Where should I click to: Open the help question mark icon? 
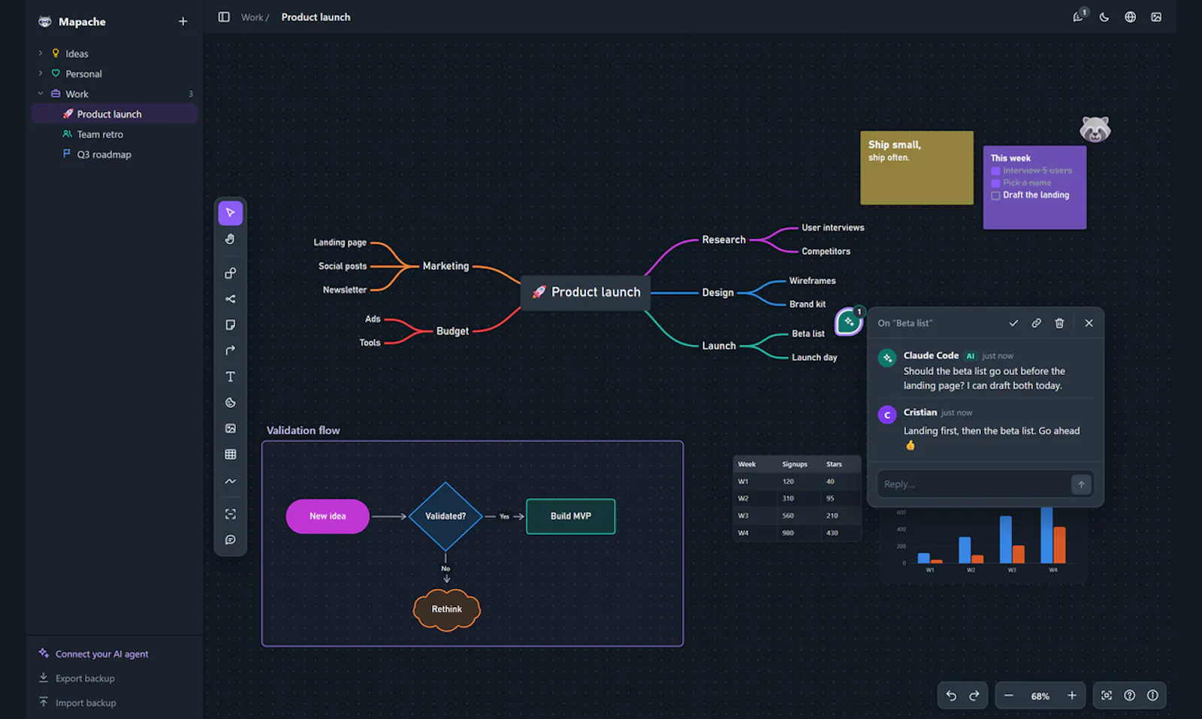click(1130, 696)
